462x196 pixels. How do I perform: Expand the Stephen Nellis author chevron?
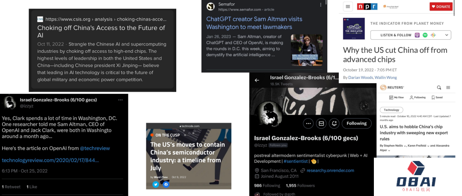[x=405, y=146]
